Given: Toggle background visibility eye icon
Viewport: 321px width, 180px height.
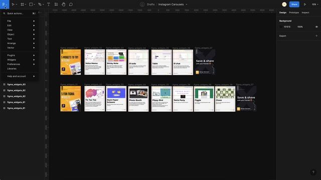Looking at the screenshot, I should click(x=316, y=26).
